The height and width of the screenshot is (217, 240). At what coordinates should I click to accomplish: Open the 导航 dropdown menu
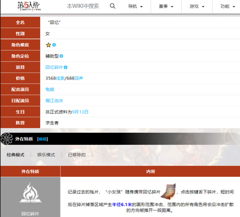tap(135, 6)
